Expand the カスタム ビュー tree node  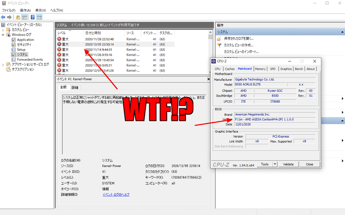[3, 30]
